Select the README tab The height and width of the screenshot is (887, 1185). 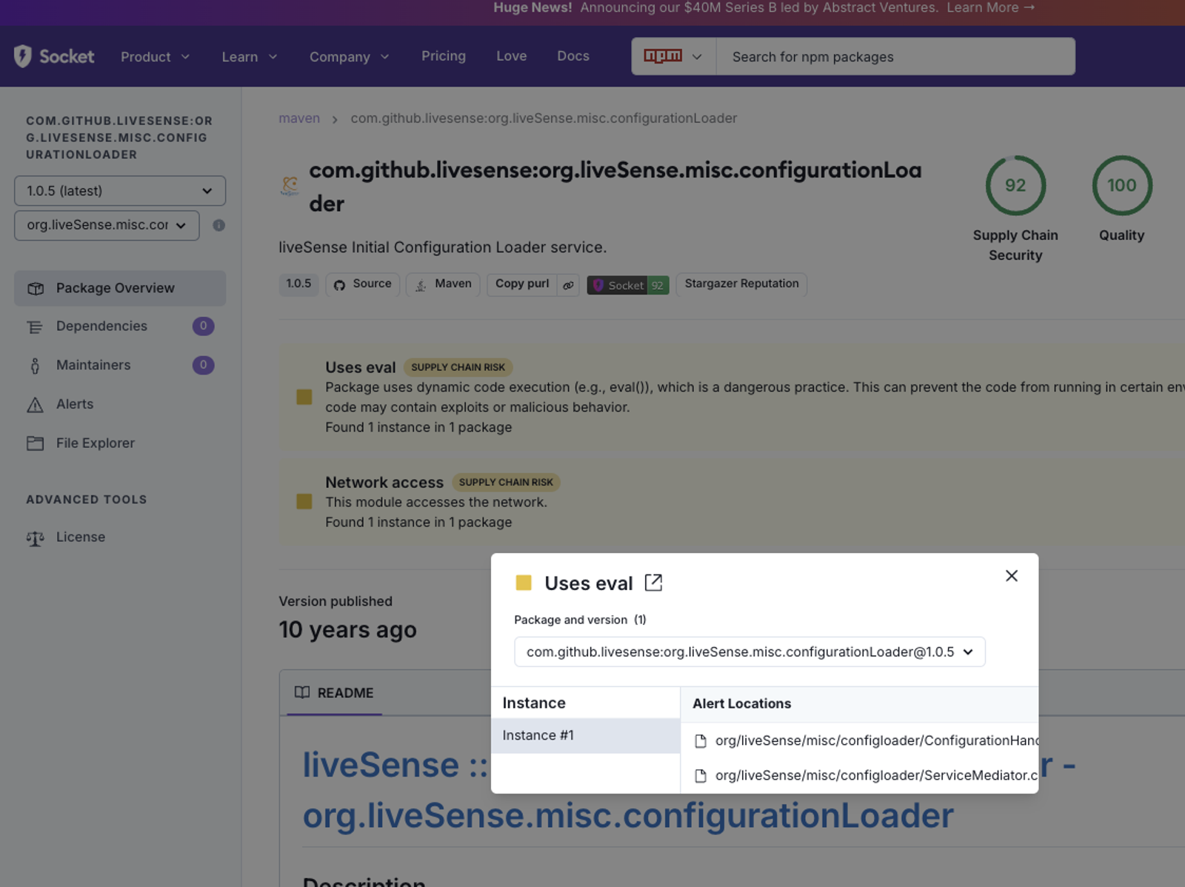tap(334, 693)
